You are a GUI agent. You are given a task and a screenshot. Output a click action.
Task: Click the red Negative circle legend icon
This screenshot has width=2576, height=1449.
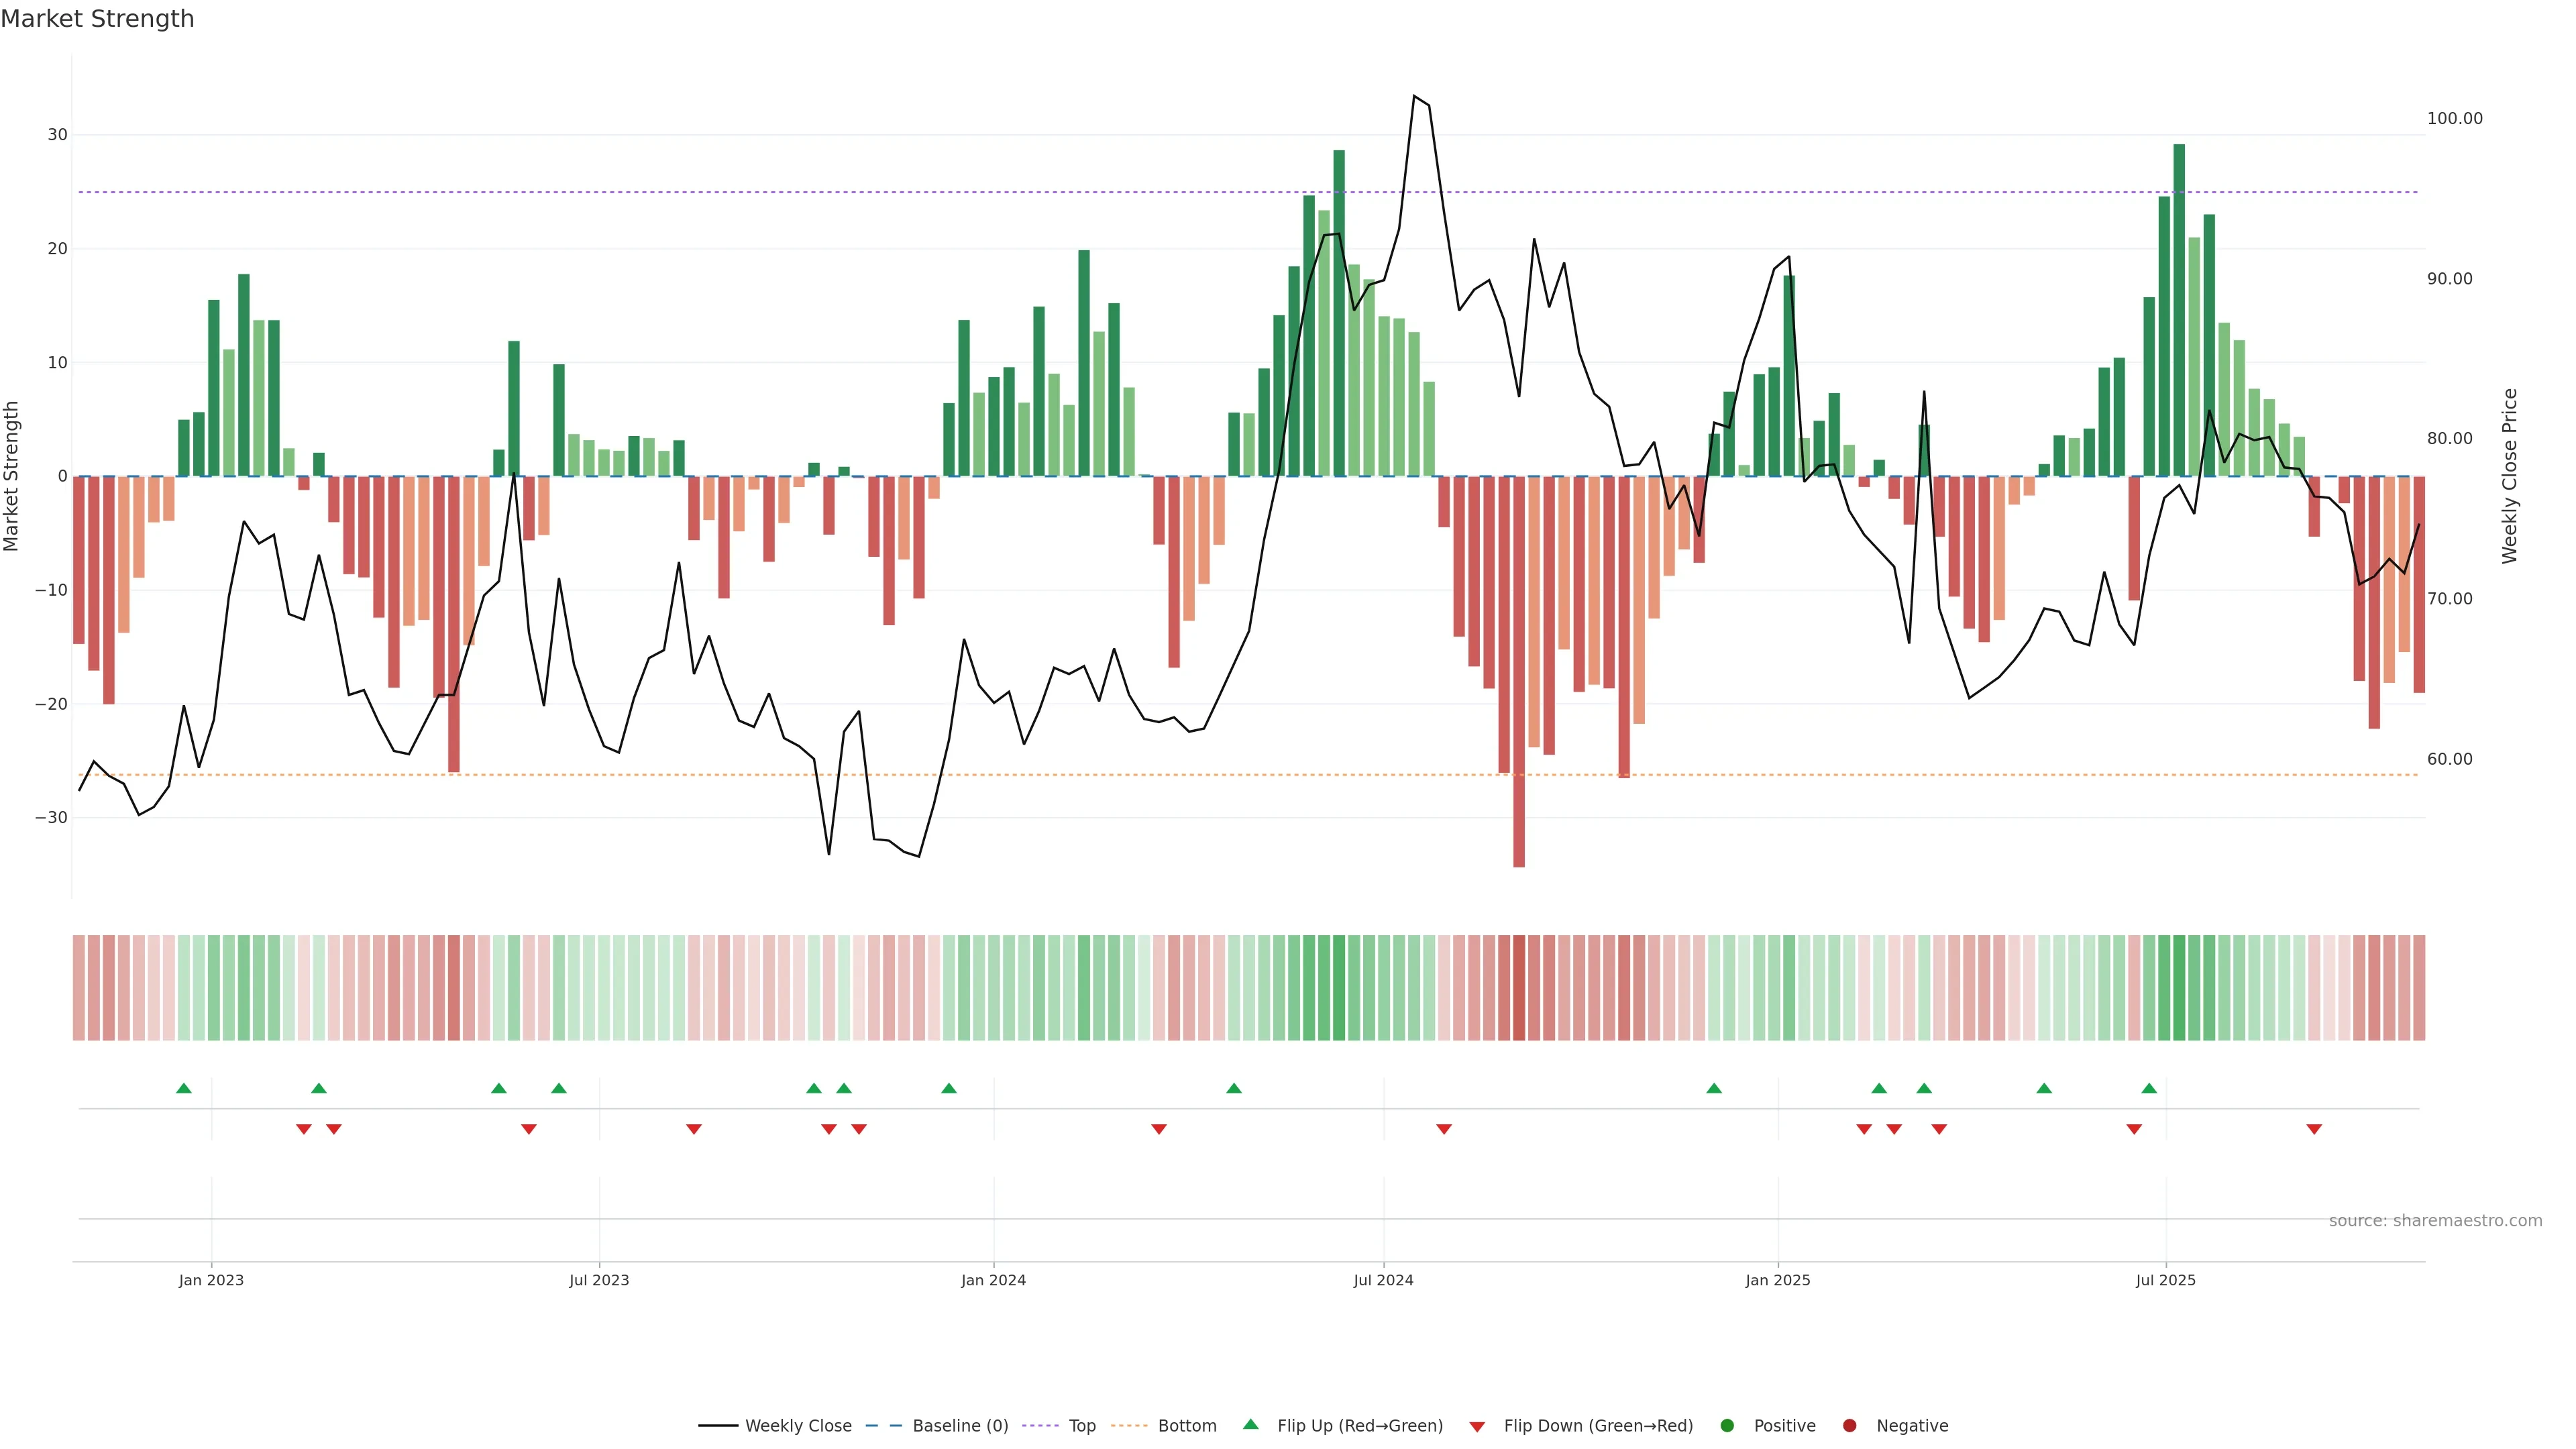coord(1849,1425)
